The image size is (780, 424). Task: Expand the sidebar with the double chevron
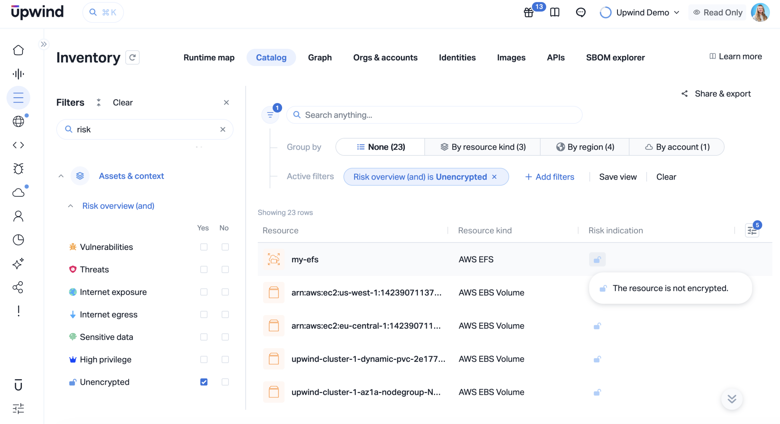pos(44,44)
